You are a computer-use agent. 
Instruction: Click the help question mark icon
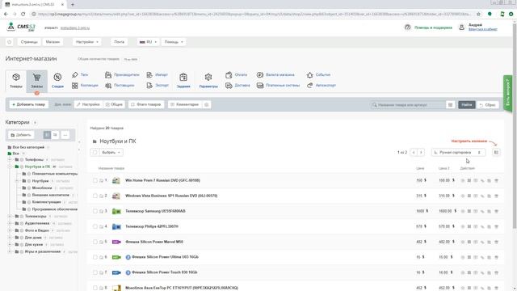[407, 27]
